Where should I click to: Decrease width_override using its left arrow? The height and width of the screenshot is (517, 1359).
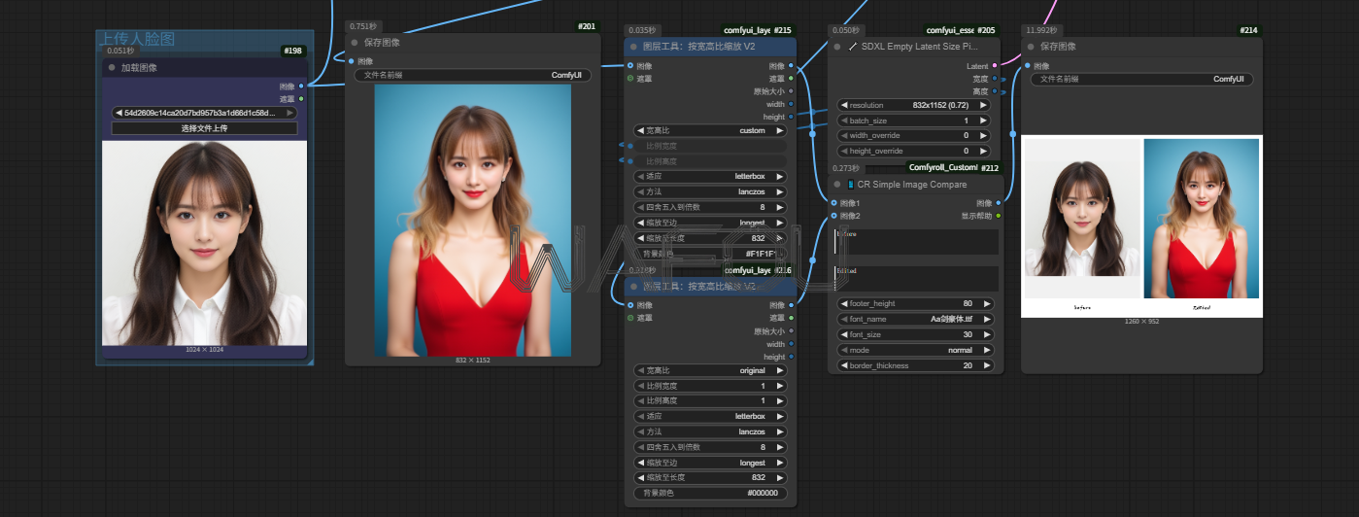(843, 136)
